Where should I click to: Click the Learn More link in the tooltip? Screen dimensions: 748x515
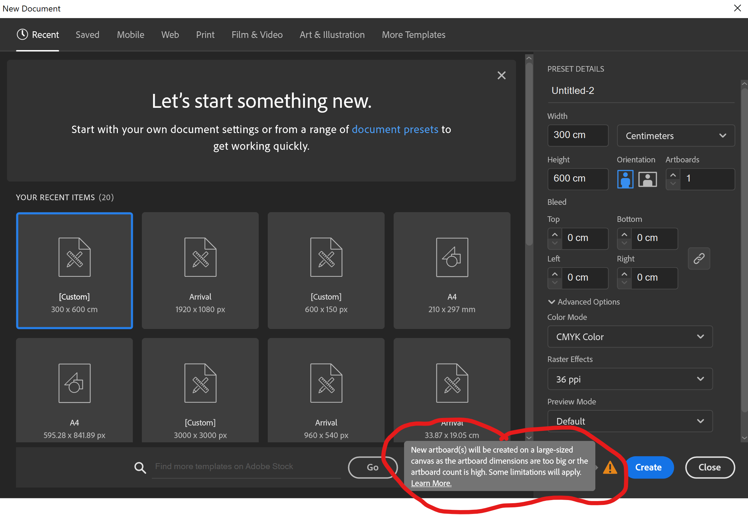pos(431,483)
